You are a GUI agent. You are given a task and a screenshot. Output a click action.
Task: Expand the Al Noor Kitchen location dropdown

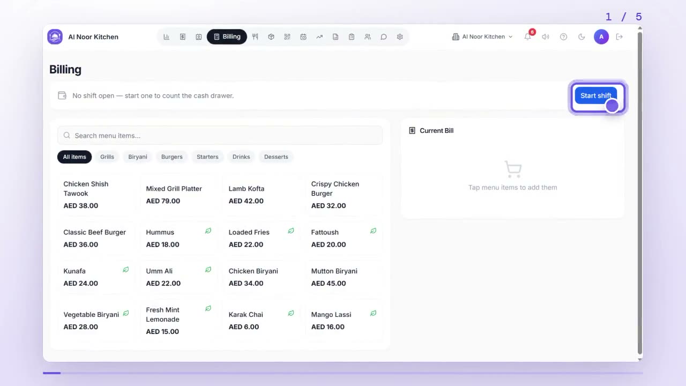482,37
